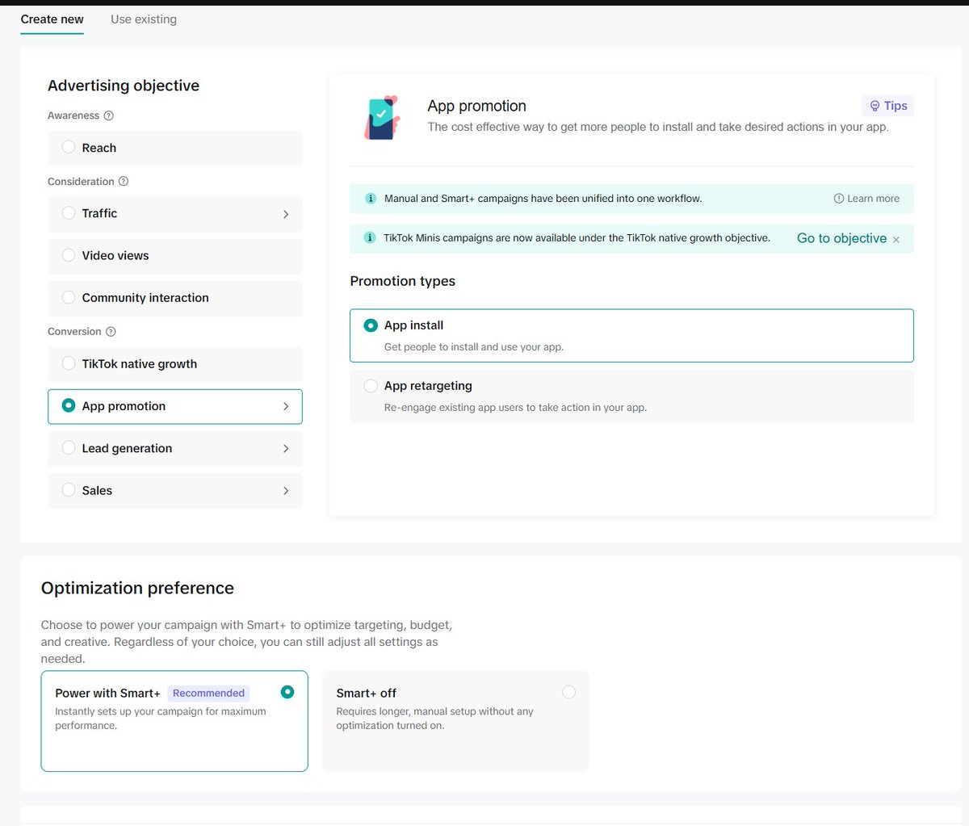Expand the Sales chevron arrow
Screen dimensions: 969x826
(x=286, y=490)
